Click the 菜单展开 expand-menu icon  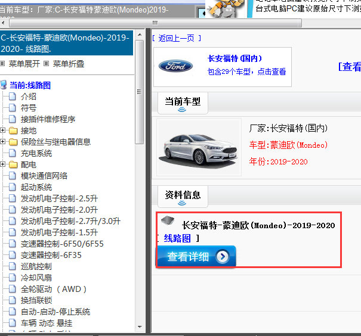pyautogui.click(x=2, y=64)
